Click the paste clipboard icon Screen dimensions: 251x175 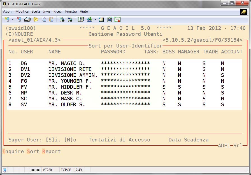(x=51, y=20)
